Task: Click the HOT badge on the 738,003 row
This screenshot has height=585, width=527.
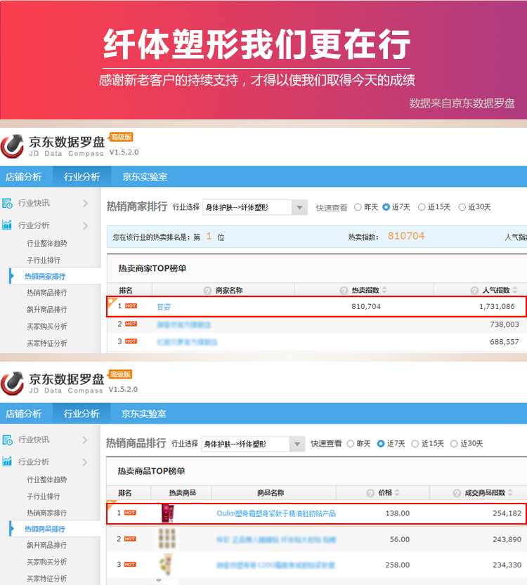Action: click(131, 324)
